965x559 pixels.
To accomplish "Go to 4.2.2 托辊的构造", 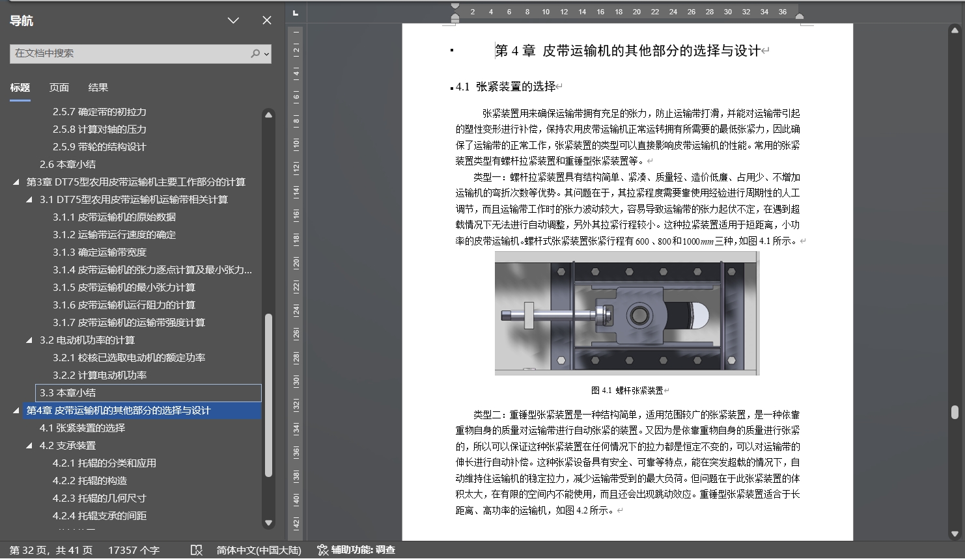I will pyautogui.click(x=90, y=481).
